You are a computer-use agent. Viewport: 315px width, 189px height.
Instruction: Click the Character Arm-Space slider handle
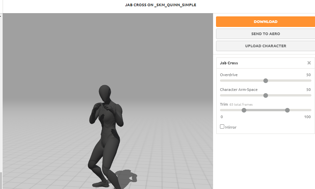click(x=266, y=95)
